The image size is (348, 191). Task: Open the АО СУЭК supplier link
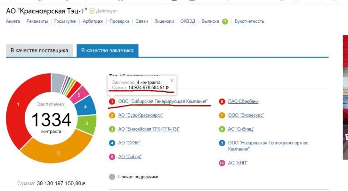coord(129,143)
